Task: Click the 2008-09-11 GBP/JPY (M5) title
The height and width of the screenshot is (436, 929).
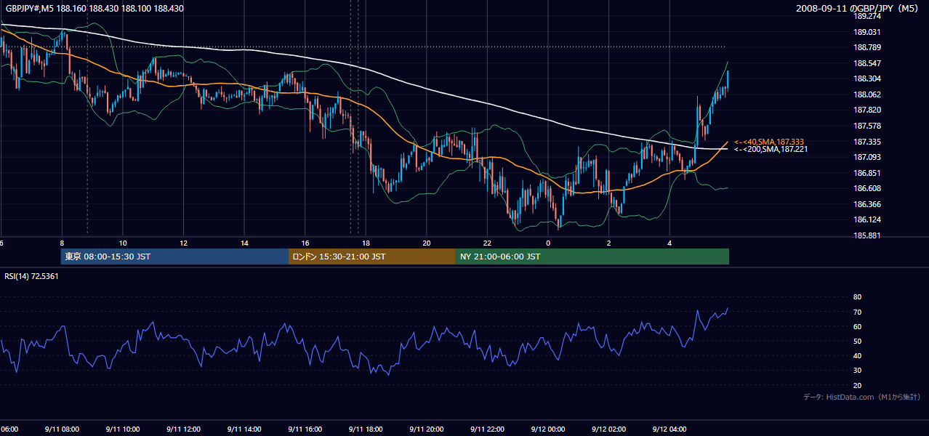Action: tap(858, 9)
